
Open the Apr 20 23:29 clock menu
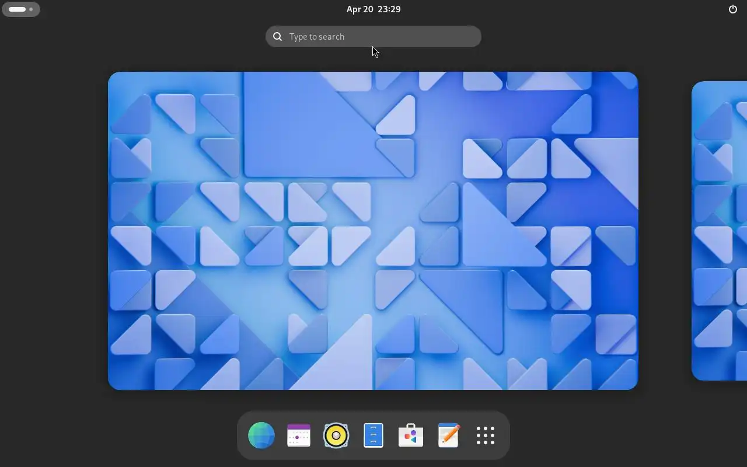(373, 9)
